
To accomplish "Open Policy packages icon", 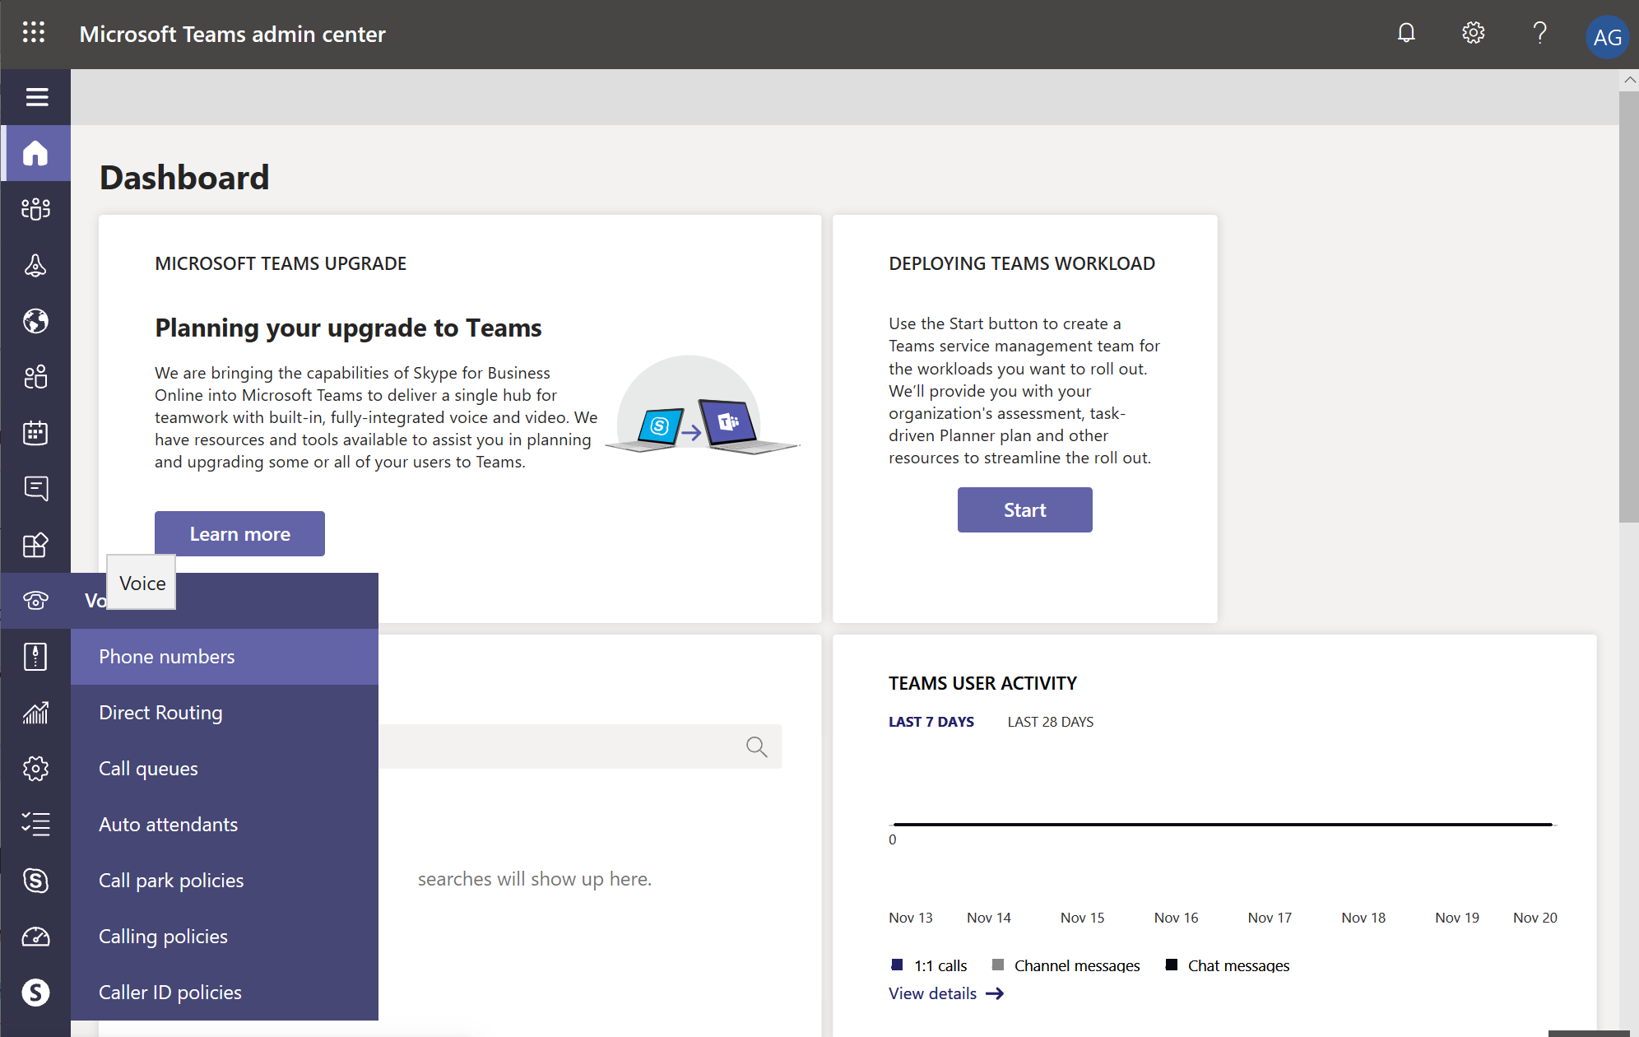I will click(35, 657).
